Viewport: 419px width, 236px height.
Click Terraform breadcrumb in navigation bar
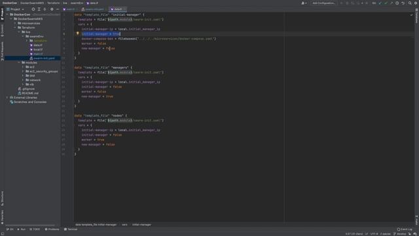54,3
